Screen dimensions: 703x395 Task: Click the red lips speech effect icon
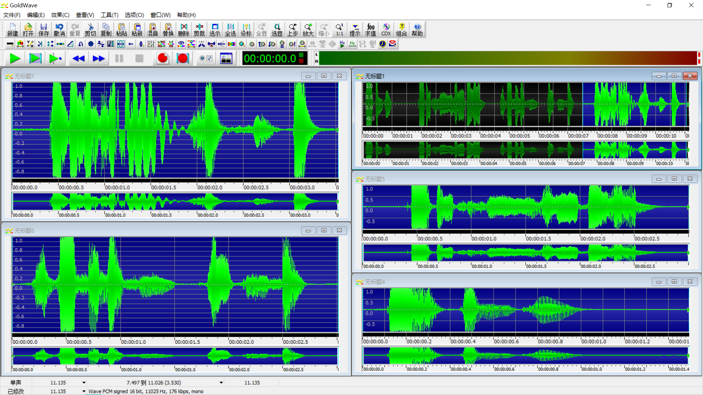[x=393, y=44]
